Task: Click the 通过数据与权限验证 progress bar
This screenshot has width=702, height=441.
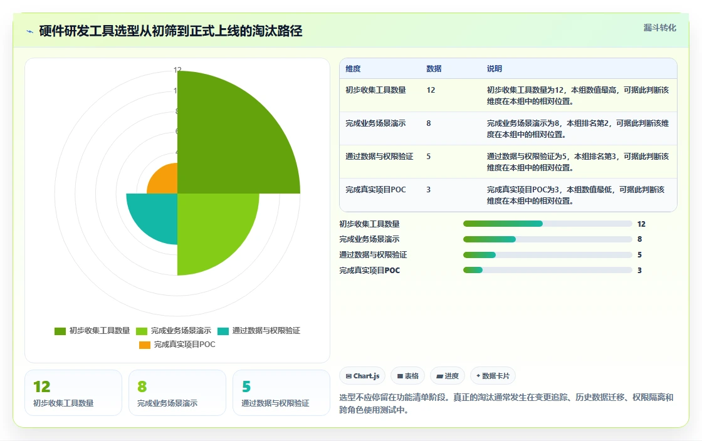Action: pyautogui.click(x=548, y=255)
